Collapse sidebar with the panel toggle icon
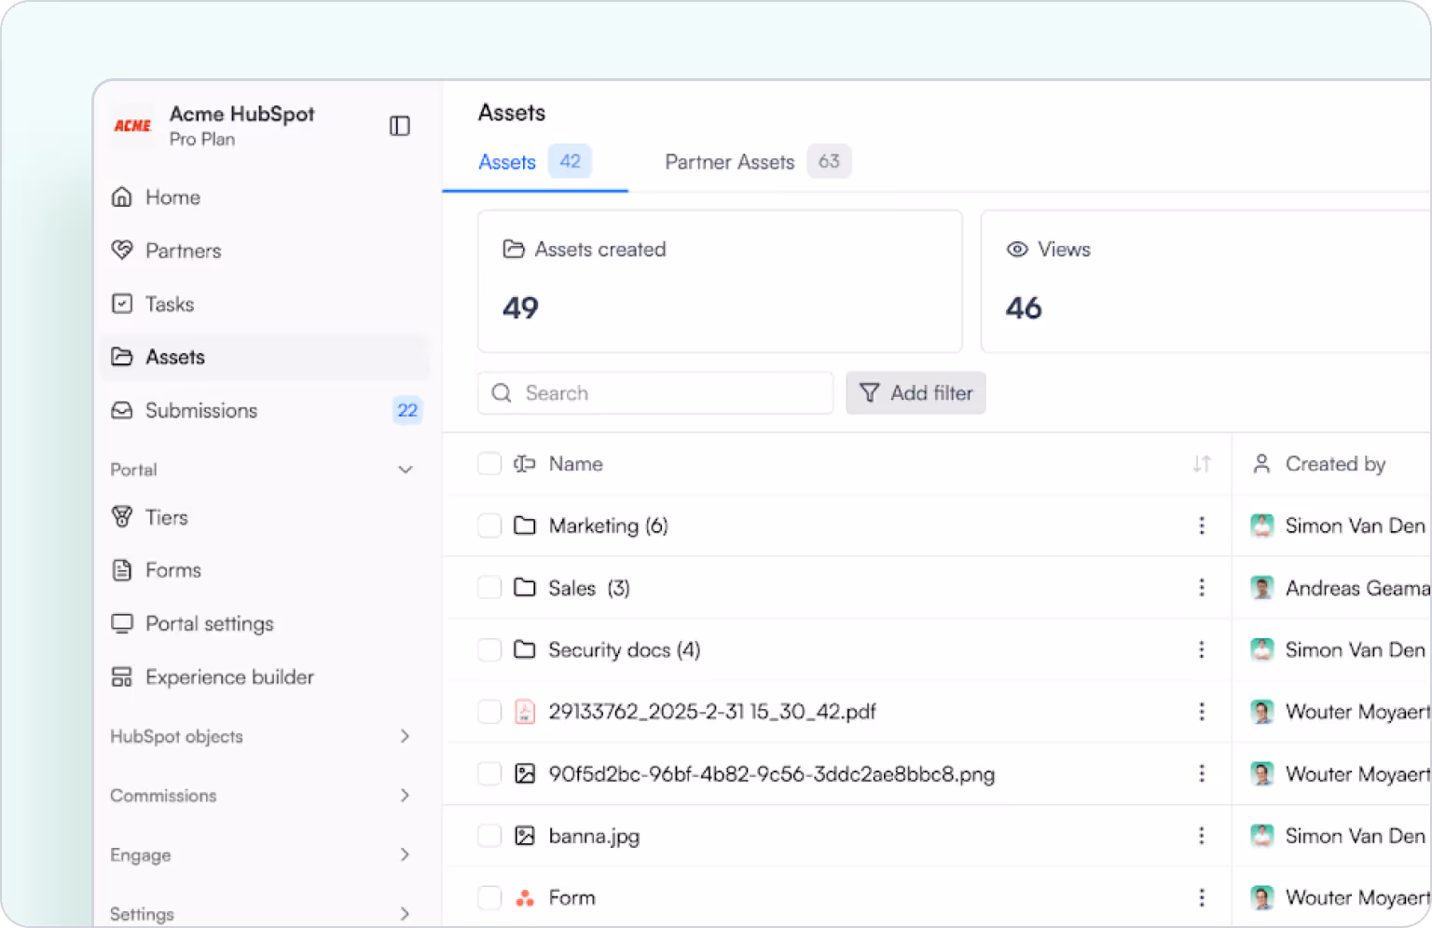Viewport: 1432px width, 928px height. tap(399, 126)
